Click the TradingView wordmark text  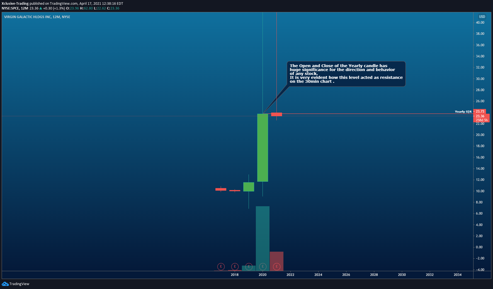tap(19, 284)
